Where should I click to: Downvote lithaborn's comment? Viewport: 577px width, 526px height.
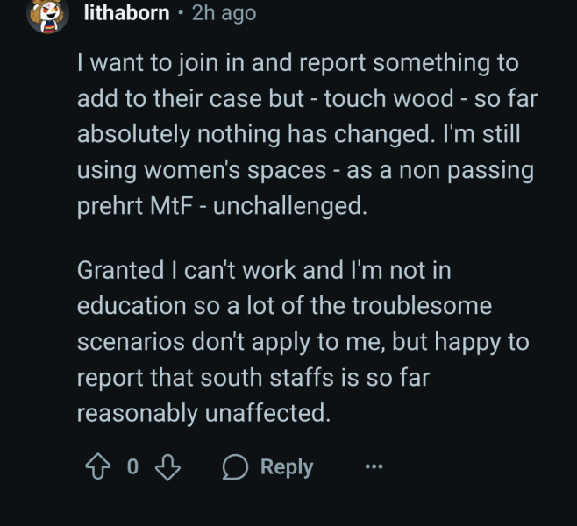[x=167, y=466]
